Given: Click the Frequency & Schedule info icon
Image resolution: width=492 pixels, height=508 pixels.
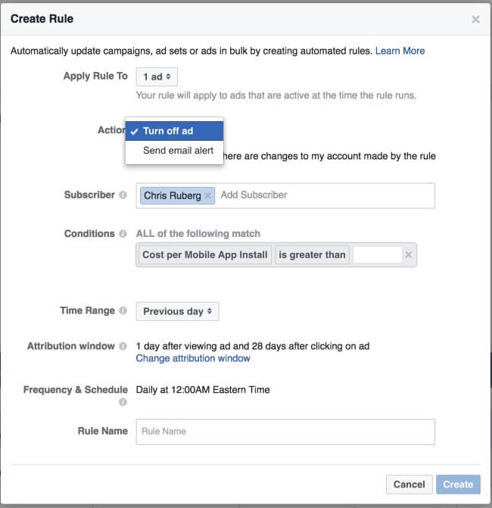Looking at the screenshot, I should point(123,402).
